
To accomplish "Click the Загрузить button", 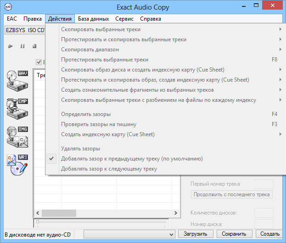I will [196, 234].
